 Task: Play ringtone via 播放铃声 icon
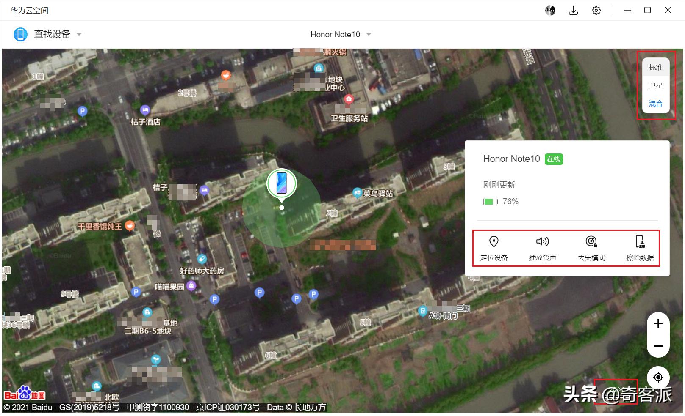(542, 242)
